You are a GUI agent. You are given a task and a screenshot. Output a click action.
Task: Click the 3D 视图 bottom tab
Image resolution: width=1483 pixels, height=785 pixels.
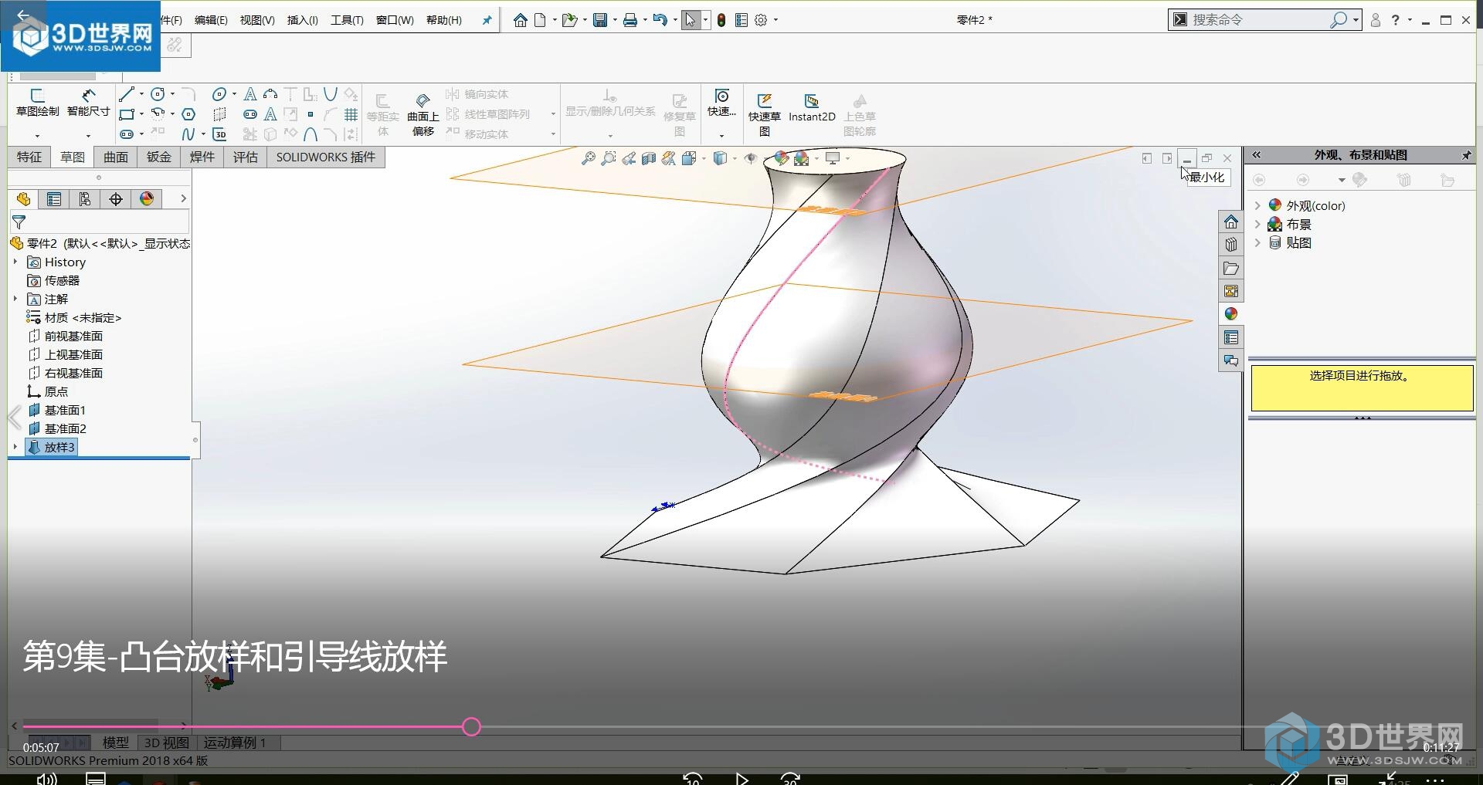pyautogui.click(x=166, y=743)
